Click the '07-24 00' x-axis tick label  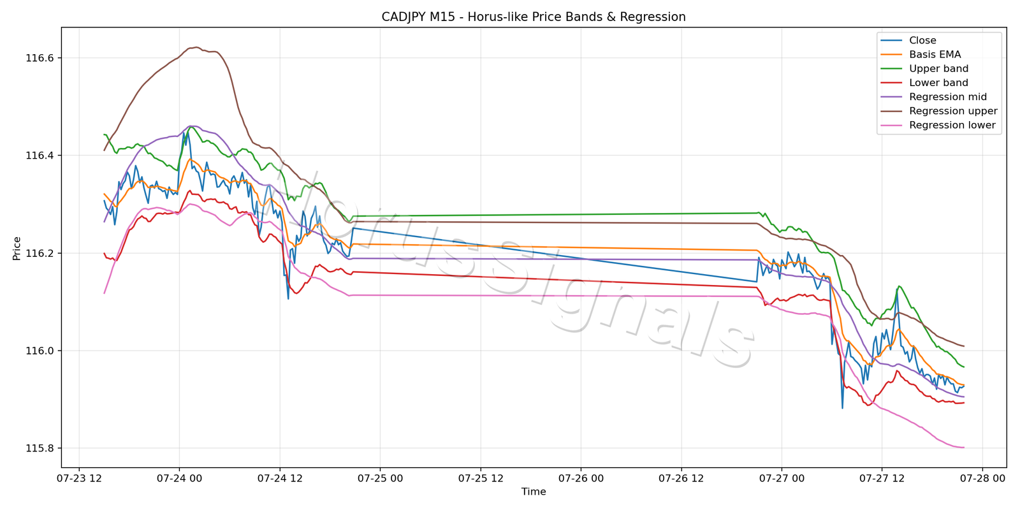pos(178,478)
